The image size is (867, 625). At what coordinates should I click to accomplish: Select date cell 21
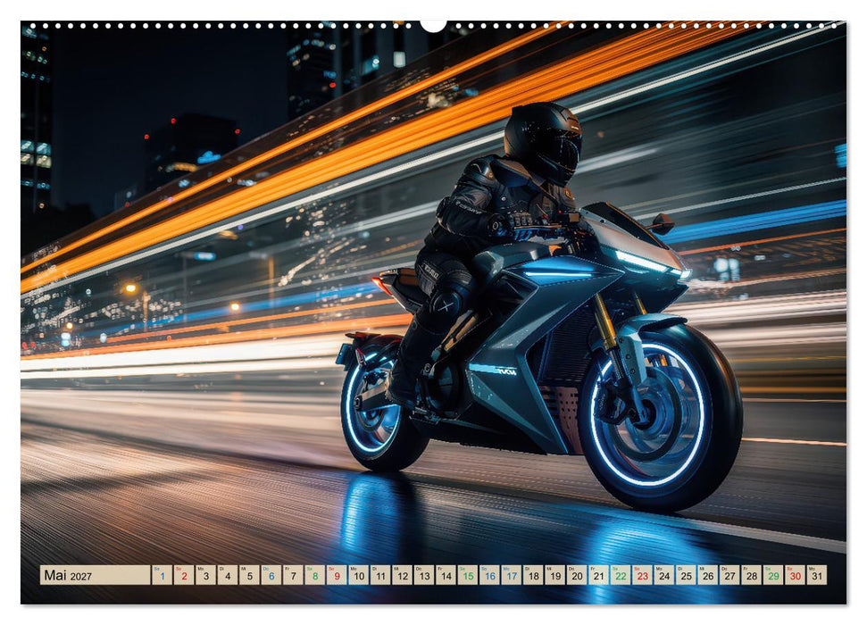(599, 575)
